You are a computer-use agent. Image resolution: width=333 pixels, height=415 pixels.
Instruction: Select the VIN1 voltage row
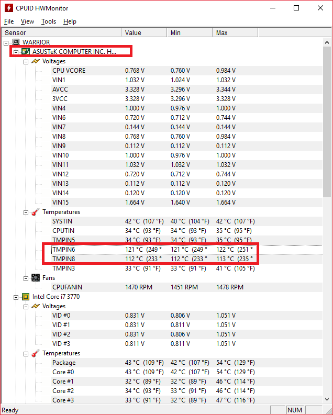(x=187, y=80)
